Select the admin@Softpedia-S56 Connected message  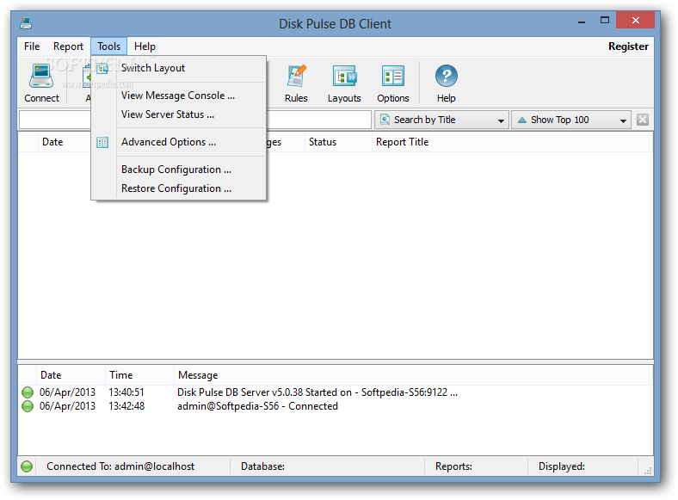257,406
